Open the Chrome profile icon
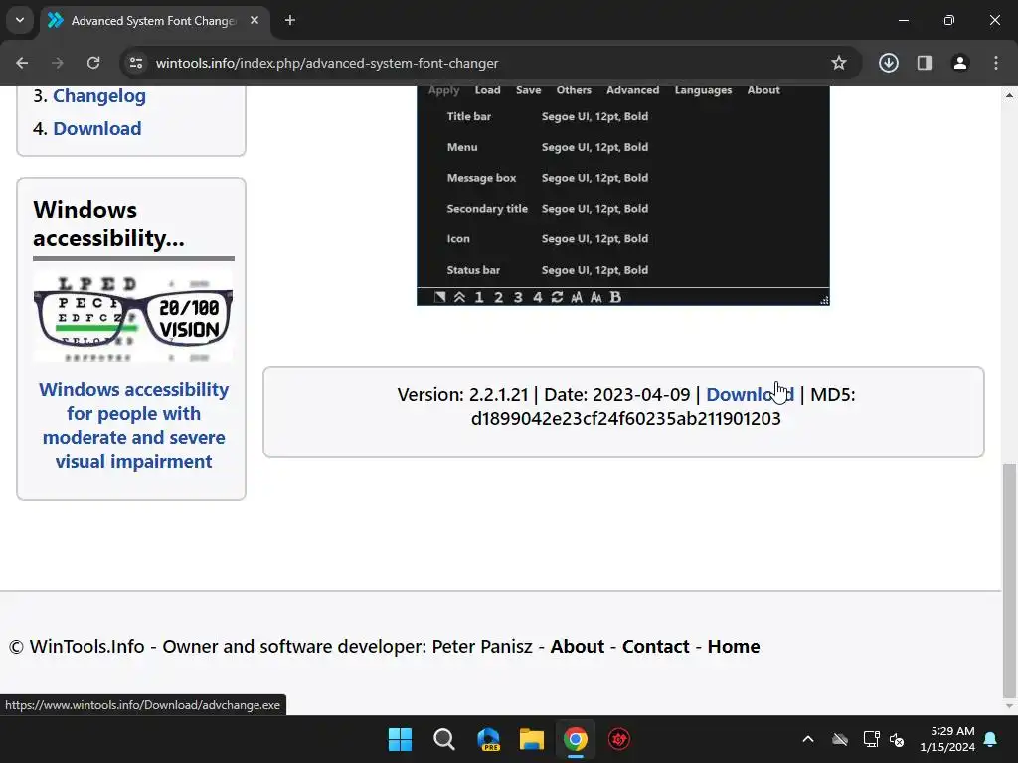Screen dimensions: 1018x763 (960, 63)
